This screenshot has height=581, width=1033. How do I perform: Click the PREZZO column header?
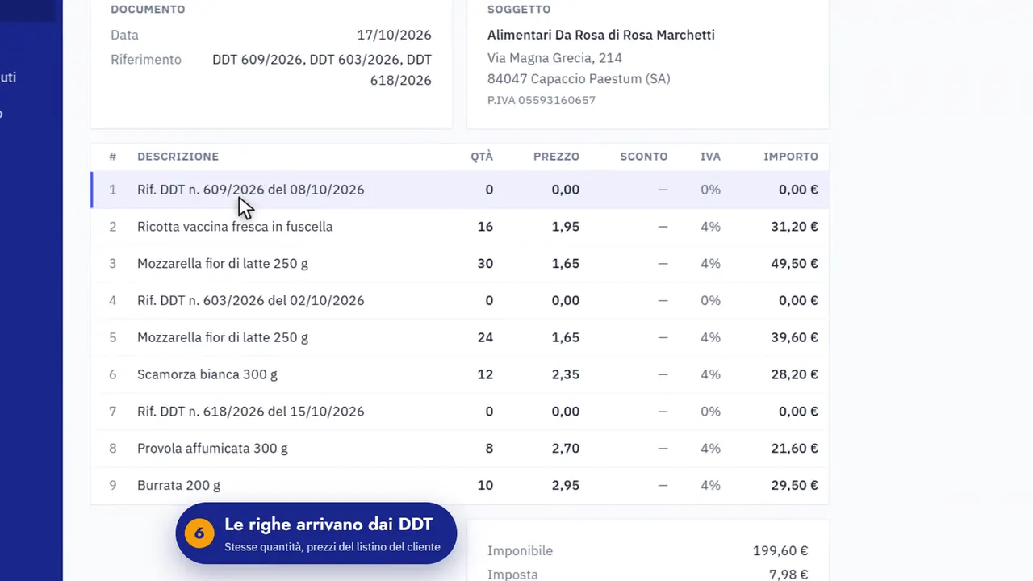[x=556, y=157]
